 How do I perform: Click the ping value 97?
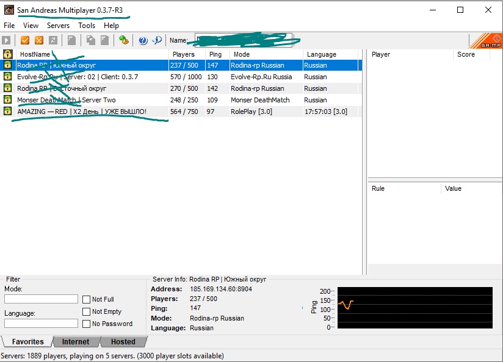pos(211,112)
